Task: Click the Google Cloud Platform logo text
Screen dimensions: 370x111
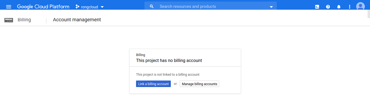Action: 43,6
